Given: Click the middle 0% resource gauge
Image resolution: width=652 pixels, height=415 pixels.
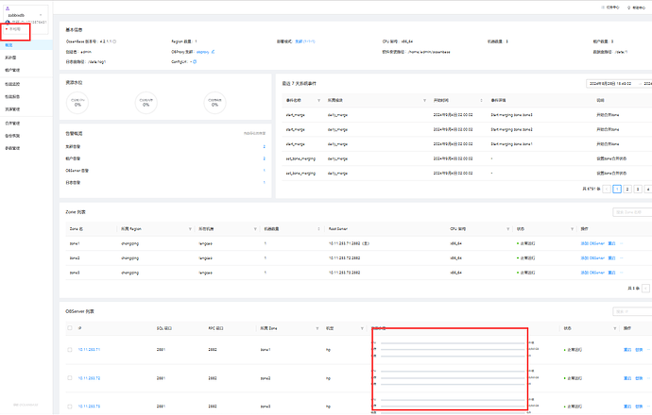Looking at the screenshot, I should [146, 103].
